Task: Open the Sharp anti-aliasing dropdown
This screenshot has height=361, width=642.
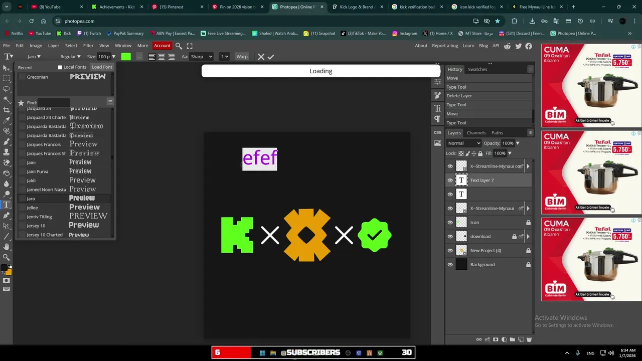Action: click(x=201, y=57)
